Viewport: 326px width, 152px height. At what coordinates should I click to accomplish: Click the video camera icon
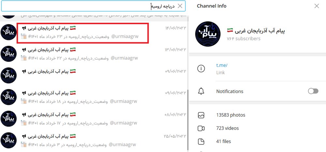pyautogui.click(x=201, y=128)
